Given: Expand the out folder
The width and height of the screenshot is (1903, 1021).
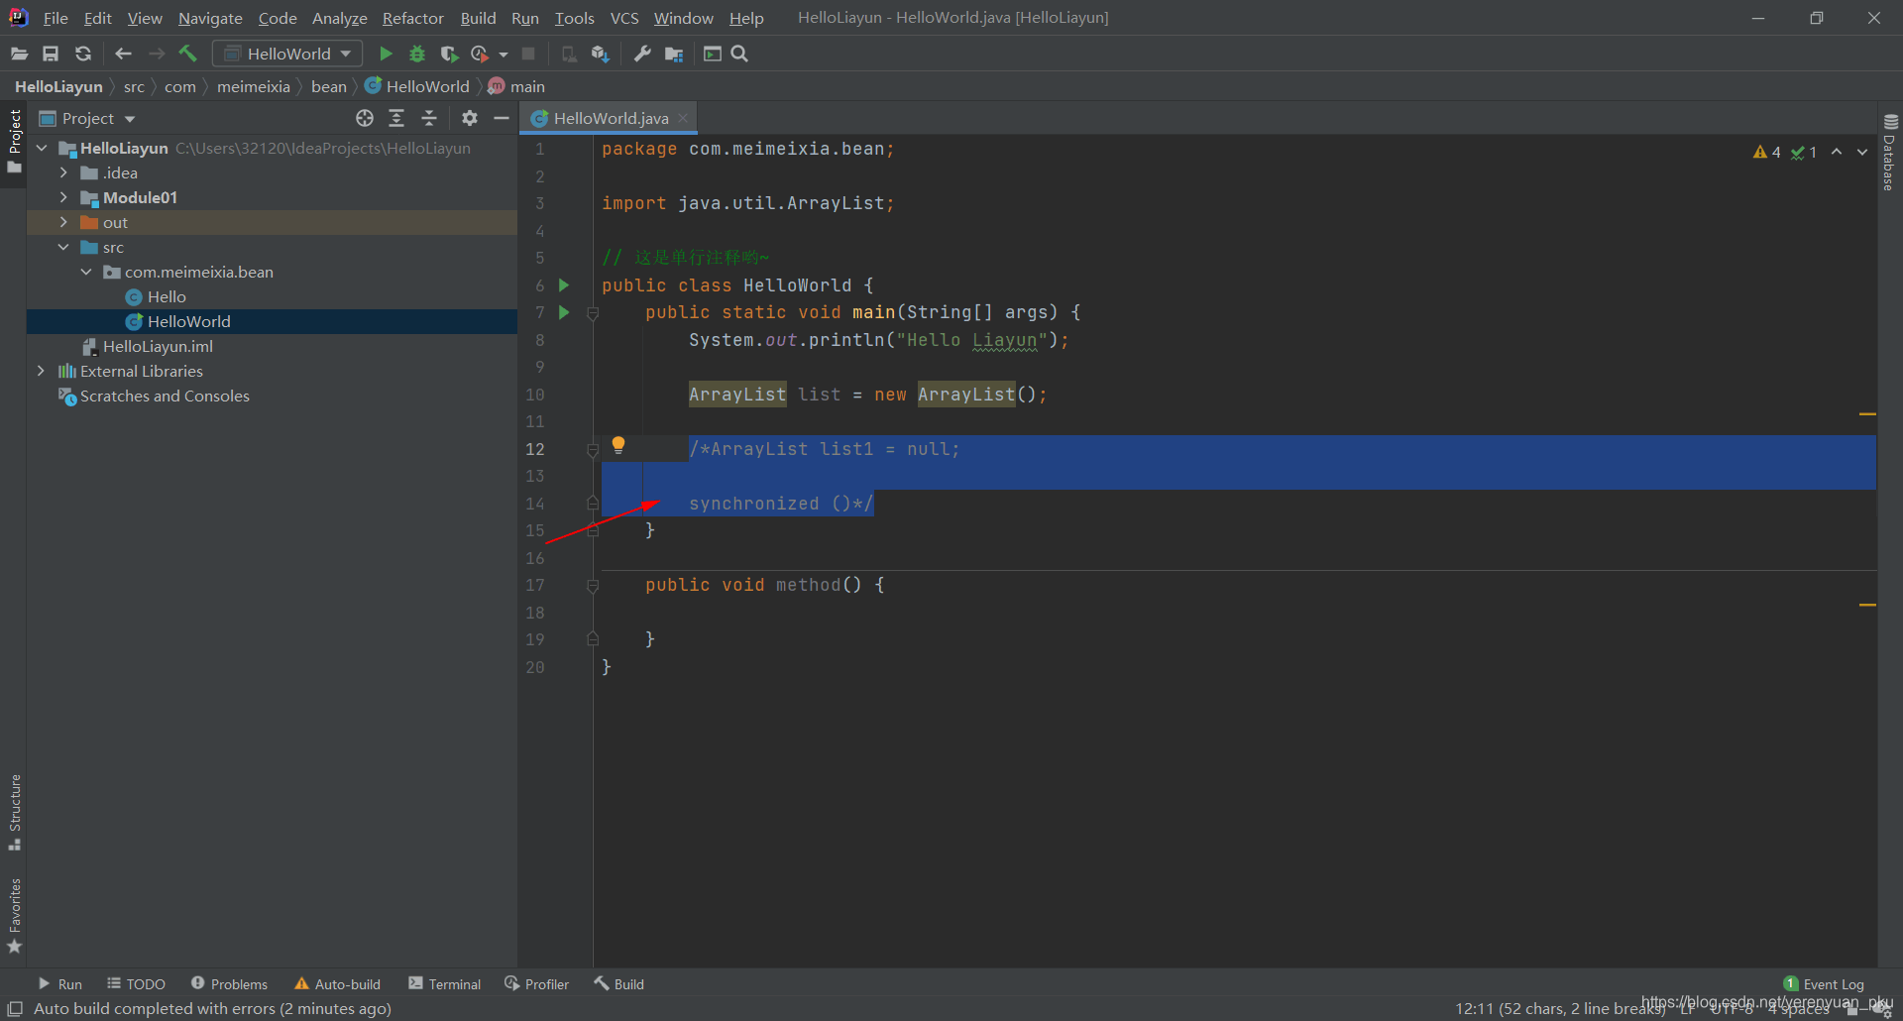Looking at the screenshot, I should pos(63,222).
